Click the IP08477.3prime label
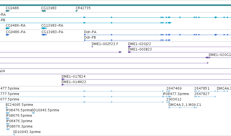 tap(176, 94)
